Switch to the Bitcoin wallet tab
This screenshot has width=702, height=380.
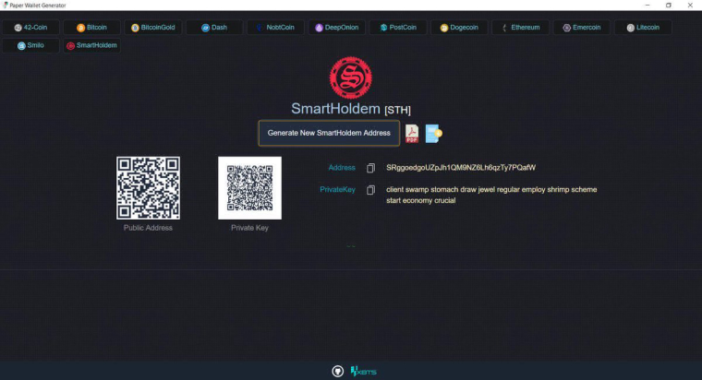click(x=91, y=28)
